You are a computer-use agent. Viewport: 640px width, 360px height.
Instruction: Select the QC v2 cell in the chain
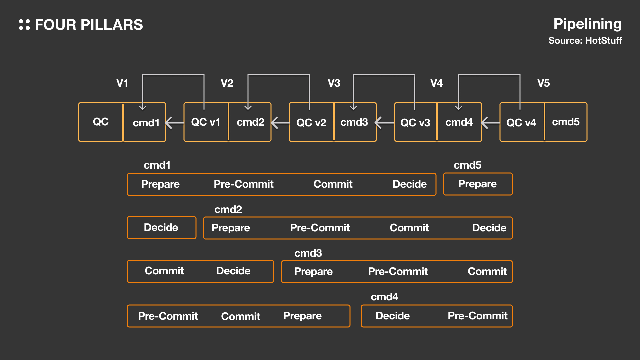tap(311, 122)
